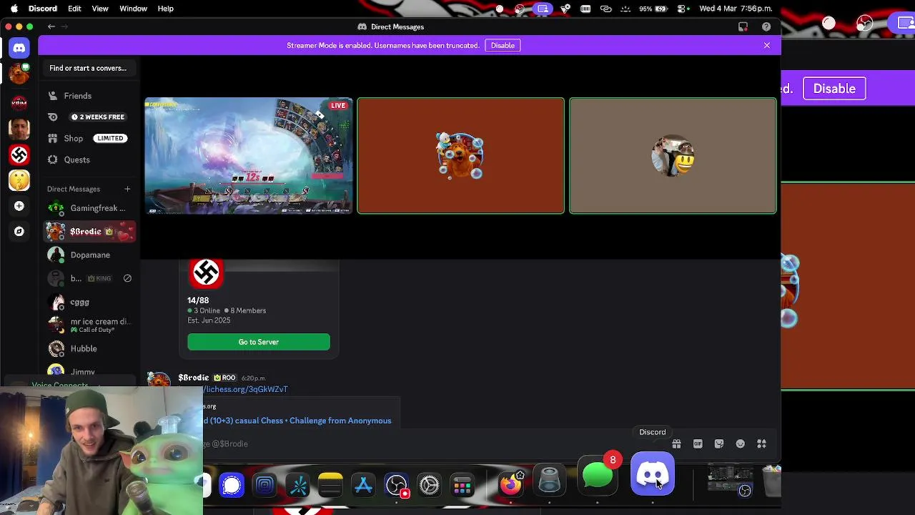Open the Discord inbox icon
Screen dimensions: 915x515
[x=743, y=26]
